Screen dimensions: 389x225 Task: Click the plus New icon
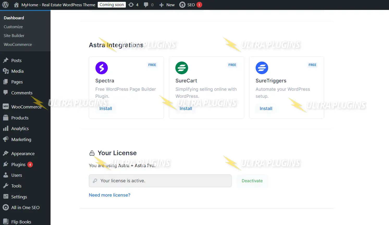coord(161,5)
